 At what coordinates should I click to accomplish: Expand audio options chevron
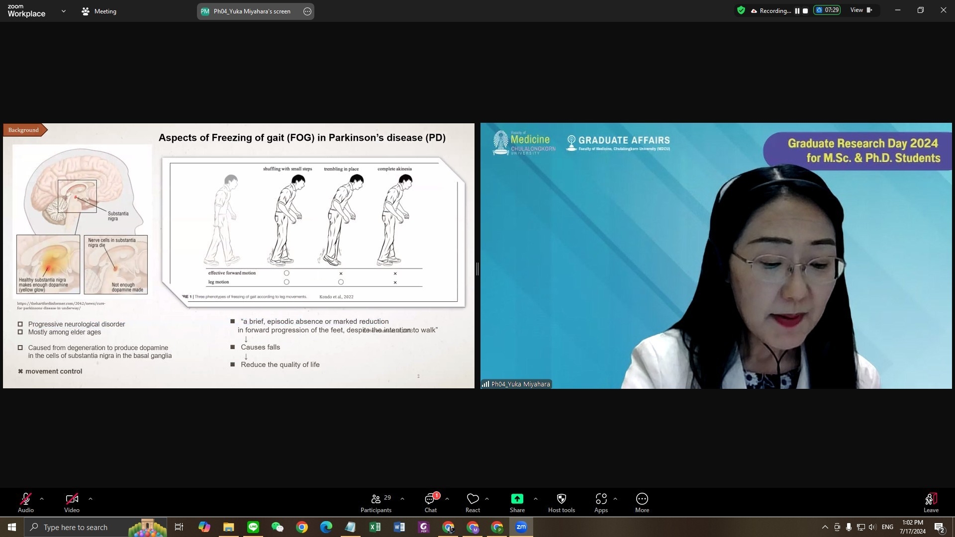tap(42, 498)
